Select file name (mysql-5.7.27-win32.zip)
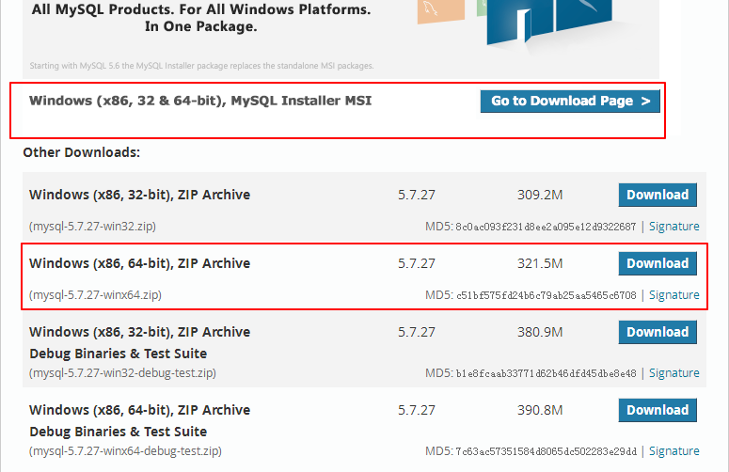729x472 pixels. click(x=92, y=227)
